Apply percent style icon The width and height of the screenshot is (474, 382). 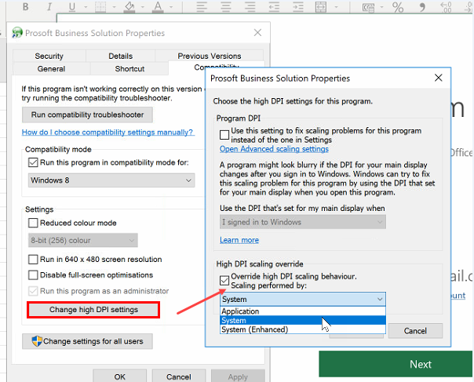[x=398, y=7]
